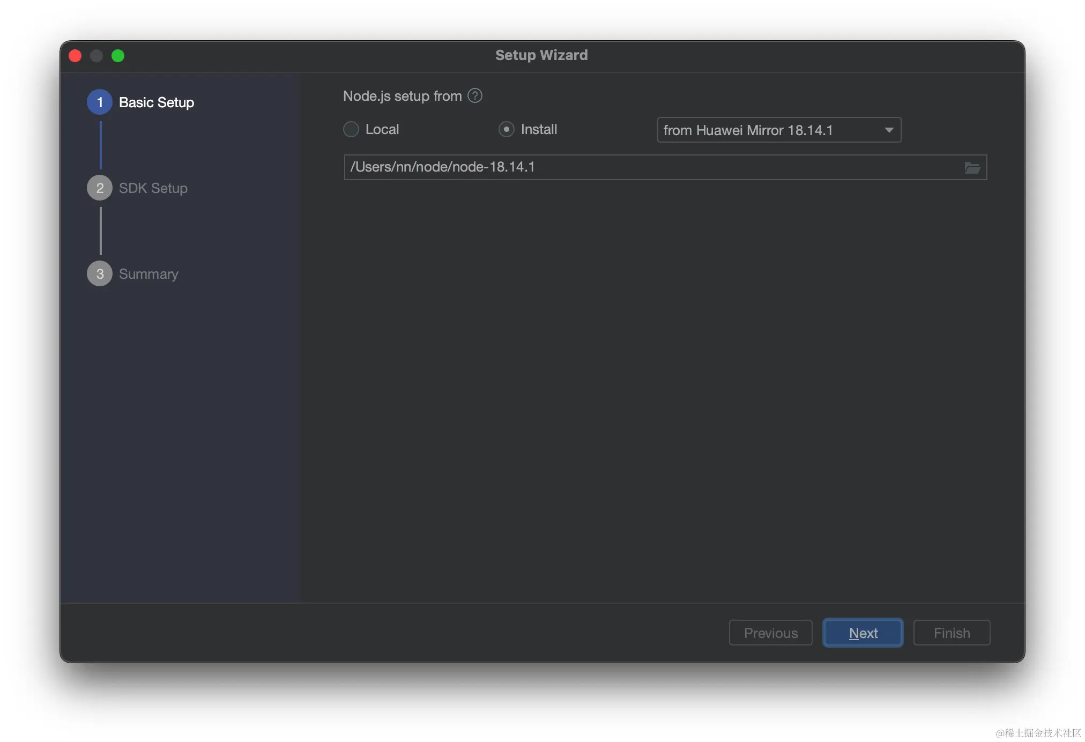Click the Node.js setup help question-mark icon
This screenshot has width=1085, height=742.
click(x=474, y=96)
